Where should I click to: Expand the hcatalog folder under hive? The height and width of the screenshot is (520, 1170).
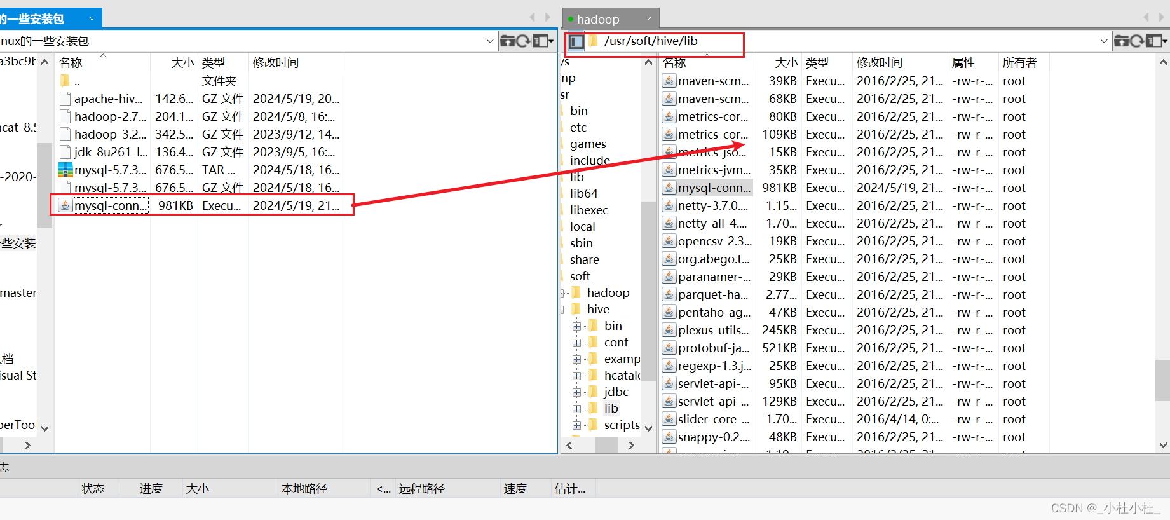tap(577, 376)
